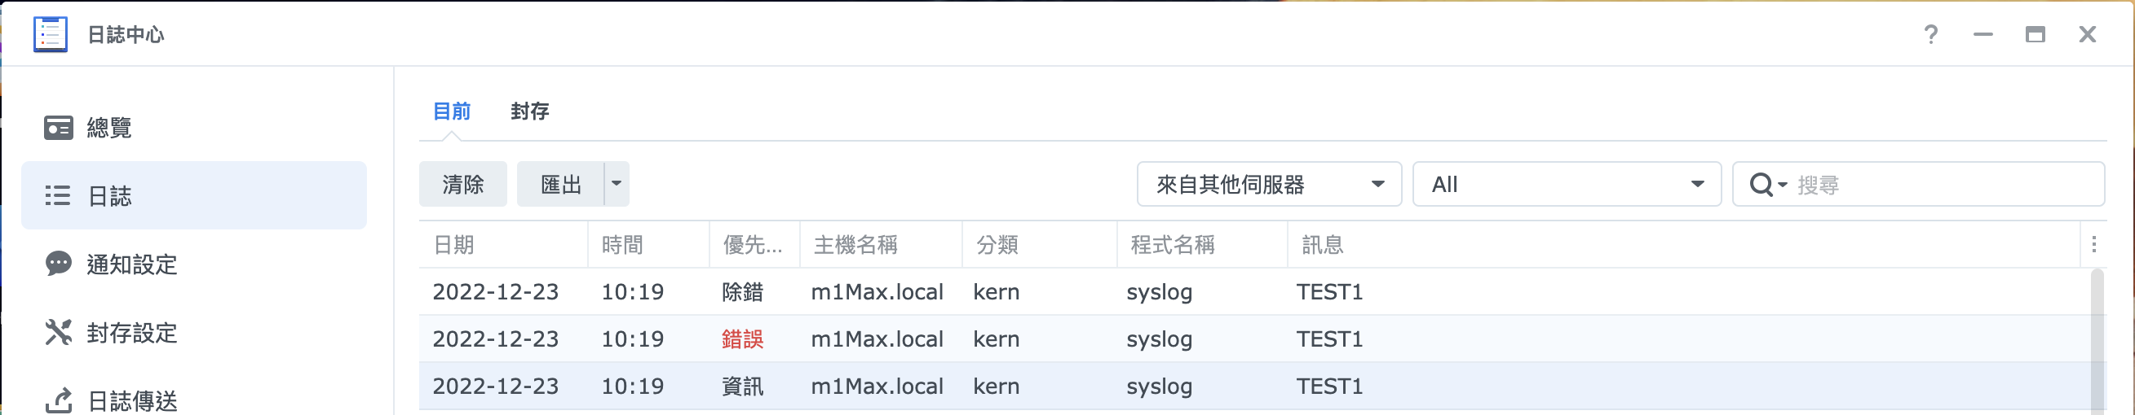Click the search magnifier icon
The image size is (2135, 415).
click(x=1761, y=185)
